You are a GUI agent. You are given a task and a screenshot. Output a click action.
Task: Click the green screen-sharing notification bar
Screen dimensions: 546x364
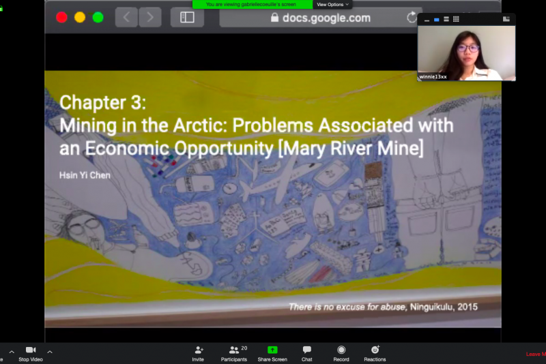tap(252, 5)
